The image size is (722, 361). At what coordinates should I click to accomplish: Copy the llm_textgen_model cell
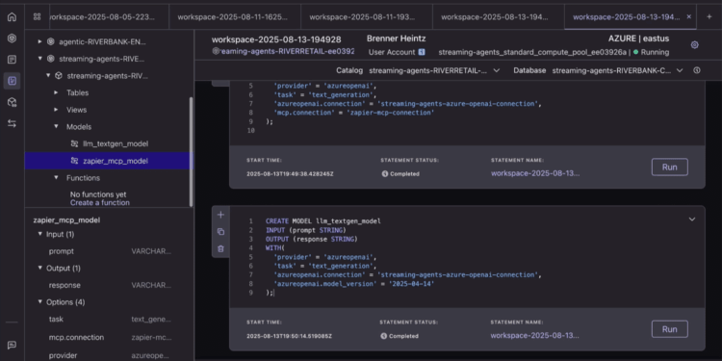pyautogui.click(x=220, y=232)
